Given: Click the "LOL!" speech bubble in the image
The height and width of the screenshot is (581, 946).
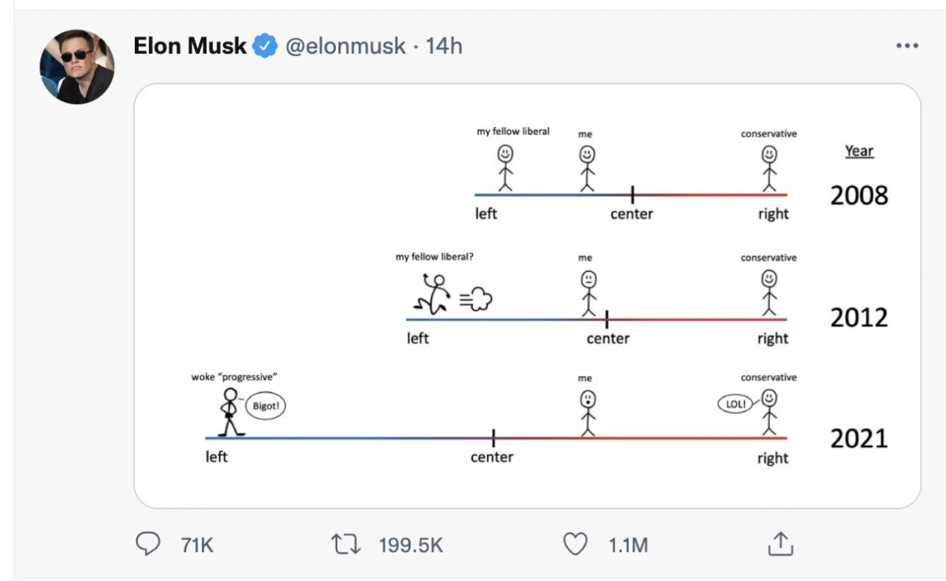Looking at the screenshot, I should 735,404.
